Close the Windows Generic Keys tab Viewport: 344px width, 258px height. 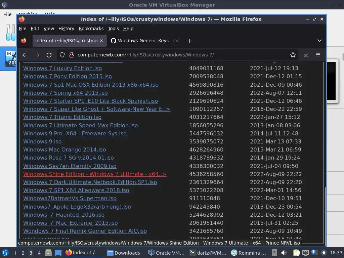177,41
